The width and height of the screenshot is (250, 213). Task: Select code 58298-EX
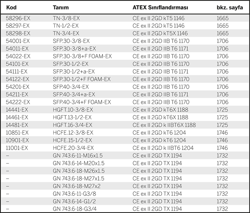(18, 33)
